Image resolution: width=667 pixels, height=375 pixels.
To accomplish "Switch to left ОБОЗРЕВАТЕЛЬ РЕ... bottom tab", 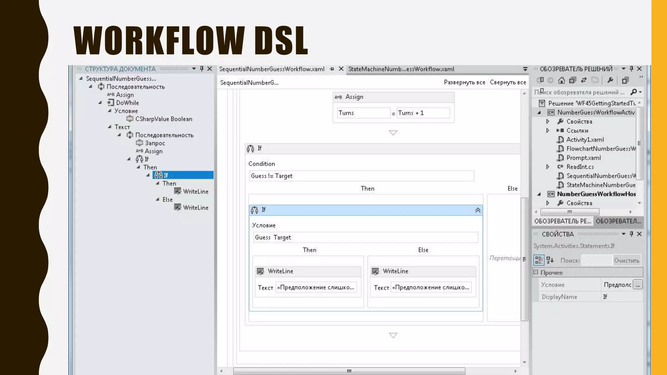I will point(562,221).
